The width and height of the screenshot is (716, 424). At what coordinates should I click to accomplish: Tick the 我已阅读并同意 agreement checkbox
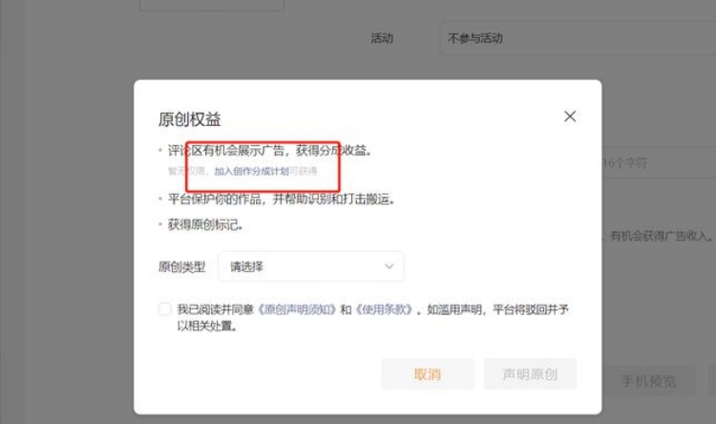(x=165, y=309)
